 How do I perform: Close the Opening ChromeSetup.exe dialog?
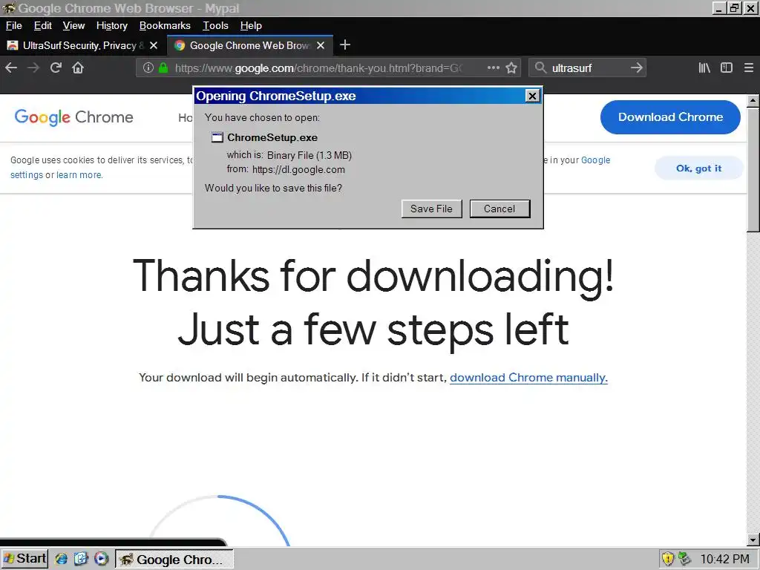[532, 96]
